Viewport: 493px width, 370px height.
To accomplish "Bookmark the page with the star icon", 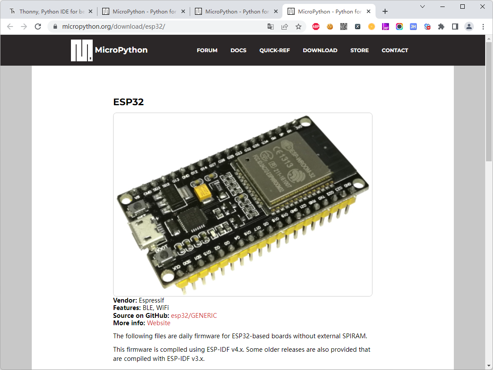I will coord(298,27).
